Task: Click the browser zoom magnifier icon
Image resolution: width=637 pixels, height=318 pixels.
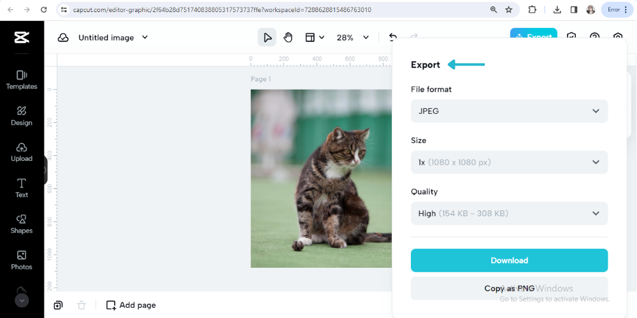Action: click(x=494, y=10)
